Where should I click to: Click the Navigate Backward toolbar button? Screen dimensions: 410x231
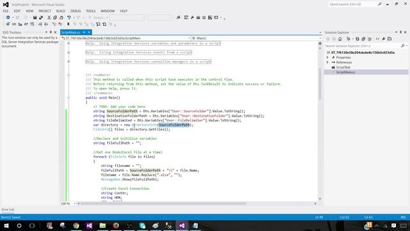[x=8, y=17]
